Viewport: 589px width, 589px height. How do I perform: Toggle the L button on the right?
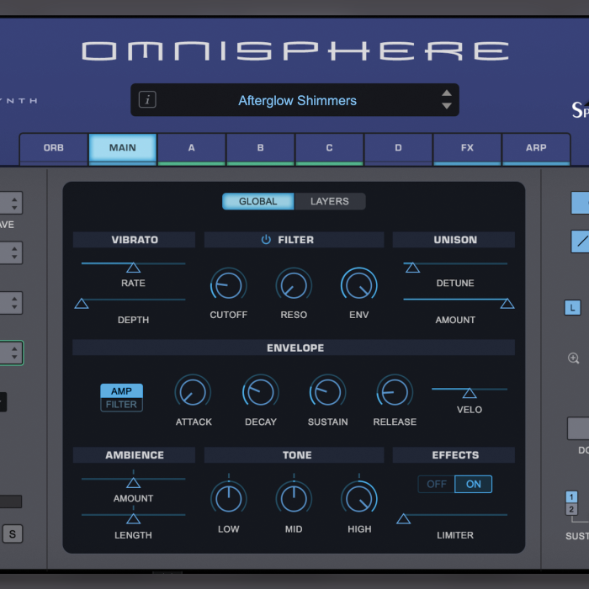572,308
